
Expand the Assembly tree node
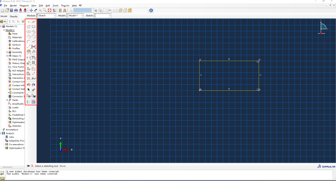(7, 52)
